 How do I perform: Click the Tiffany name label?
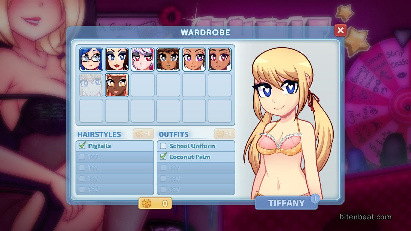click(x=286, y=203)
